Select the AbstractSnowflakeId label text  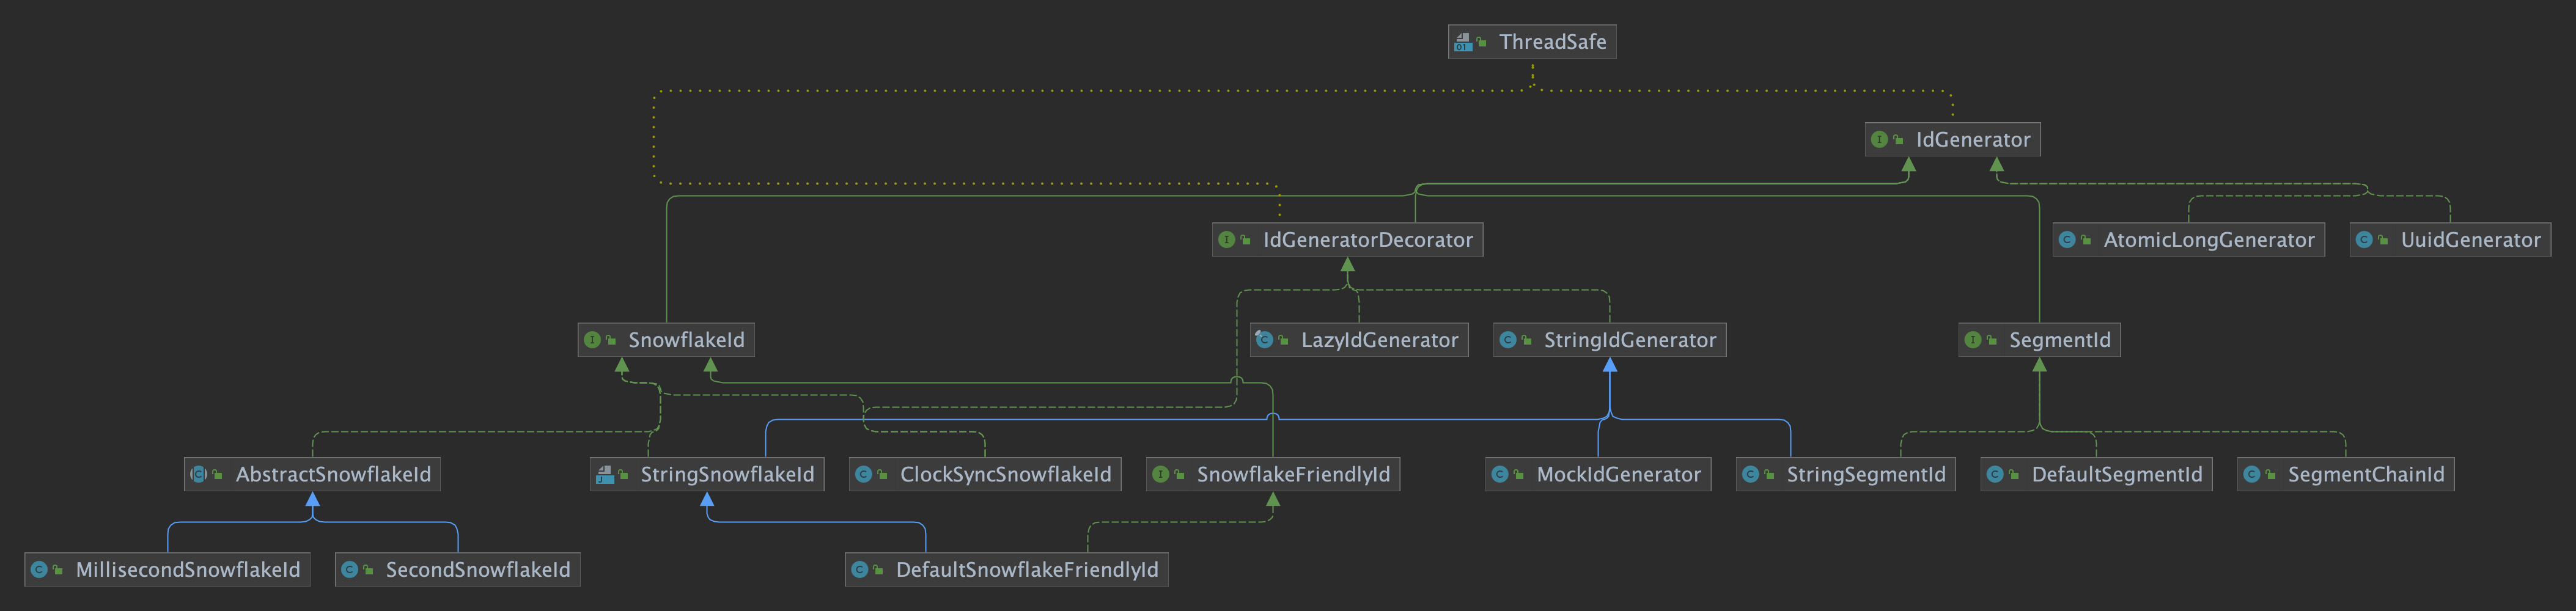333,474
